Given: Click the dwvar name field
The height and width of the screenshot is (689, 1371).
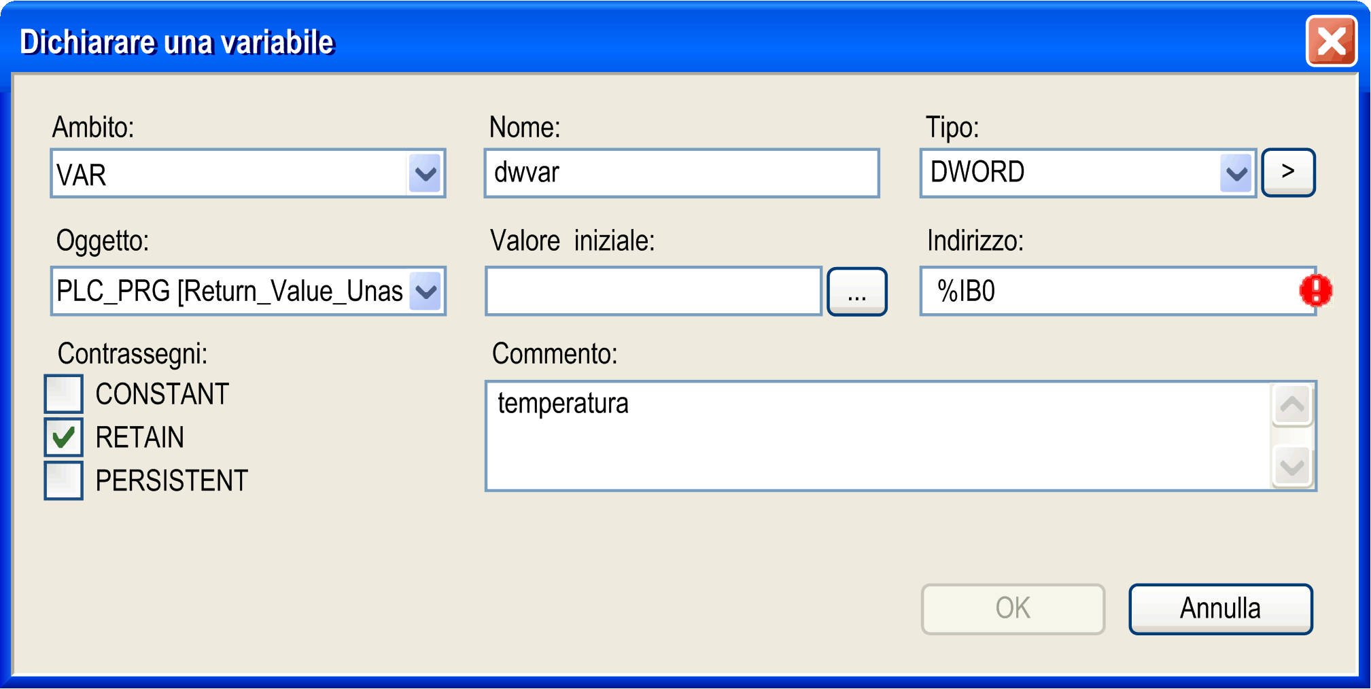Looking at the screenshot, I should pos(680,172).
